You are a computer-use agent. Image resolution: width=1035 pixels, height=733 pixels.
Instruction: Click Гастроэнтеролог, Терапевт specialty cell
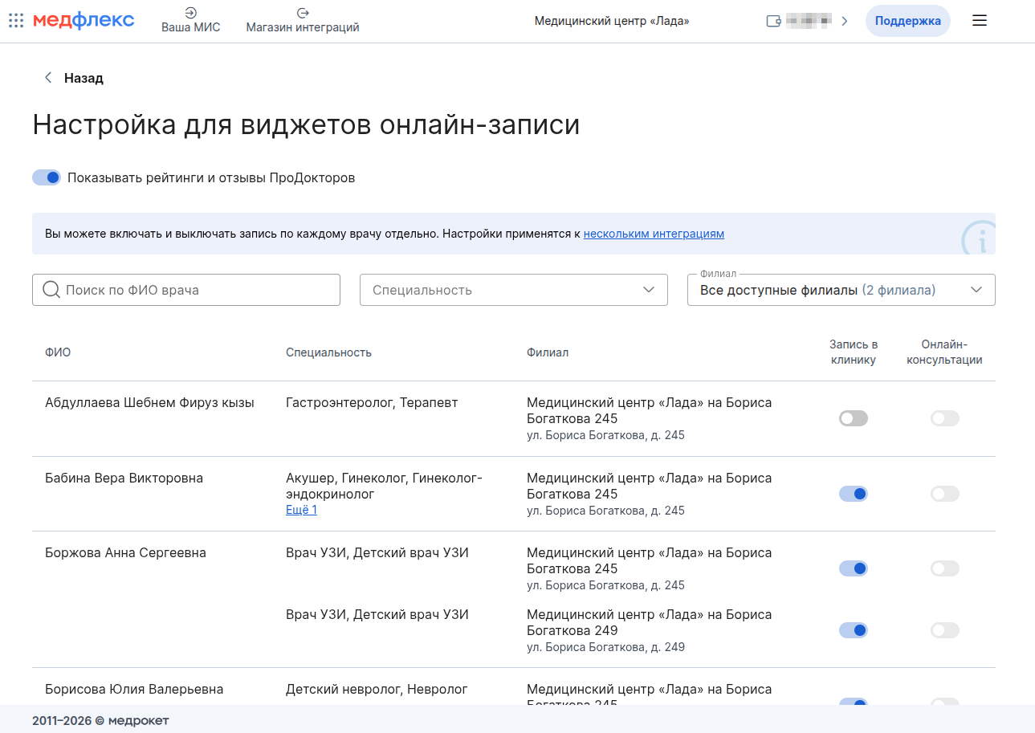point(372,403)
